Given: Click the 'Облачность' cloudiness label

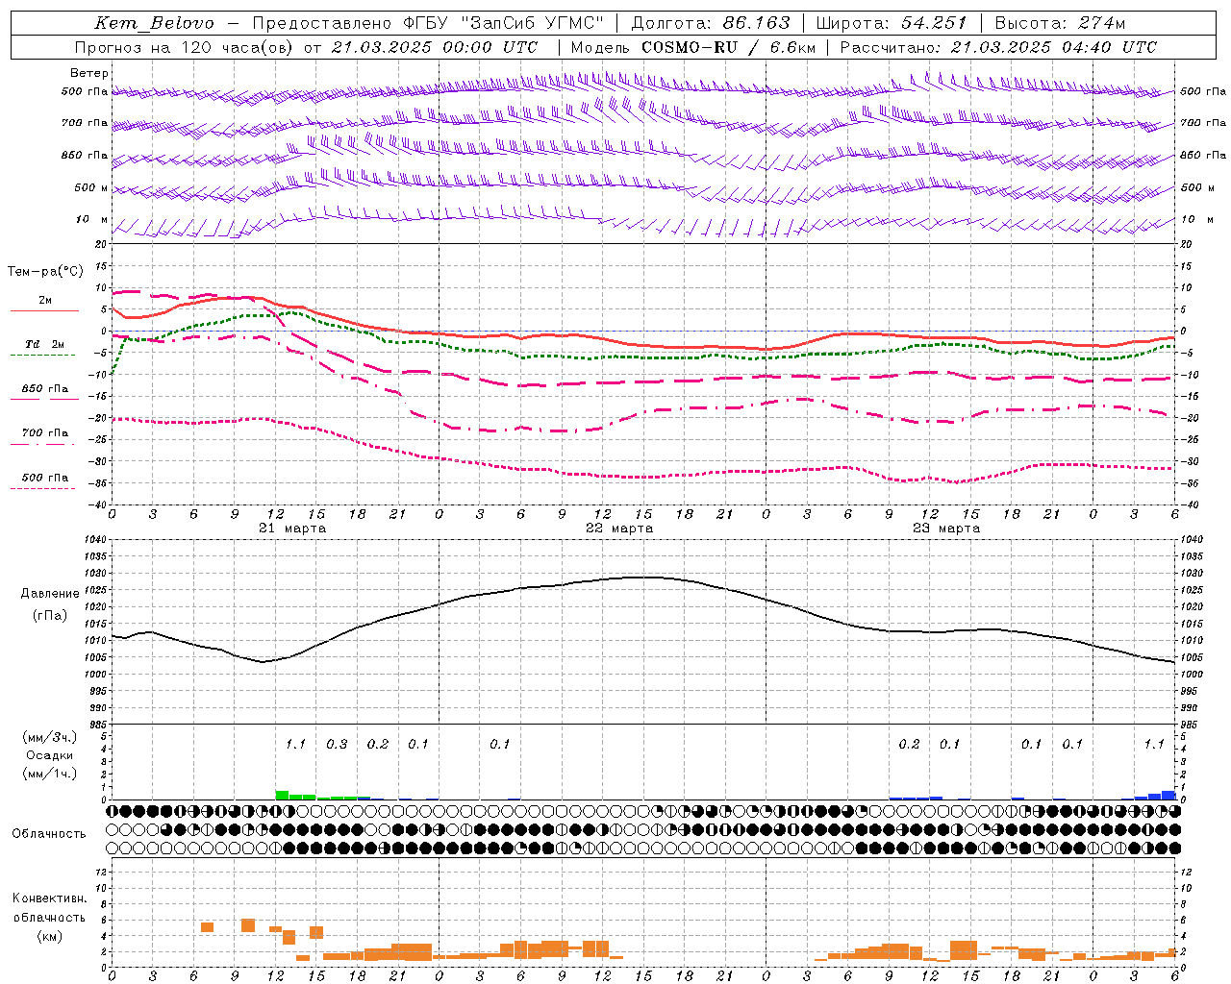Looking at the screenshot, I should (49, 834).
